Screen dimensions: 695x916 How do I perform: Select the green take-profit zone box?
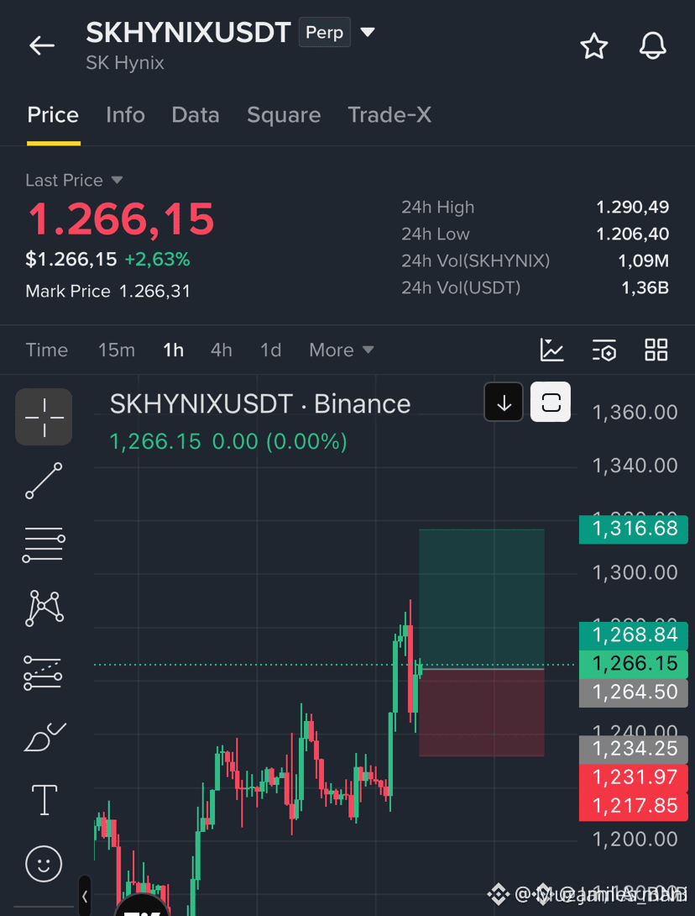click(x=482, y=599)
